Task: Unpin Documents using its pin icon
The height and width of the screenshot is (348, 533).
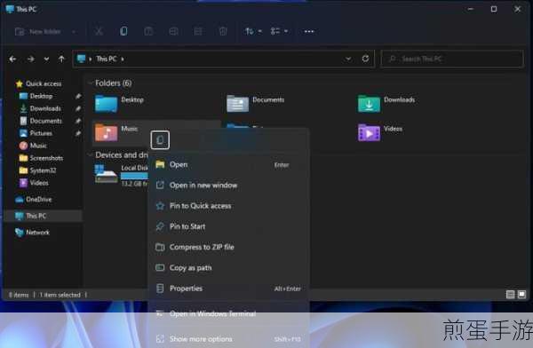Action: [78, 121]
